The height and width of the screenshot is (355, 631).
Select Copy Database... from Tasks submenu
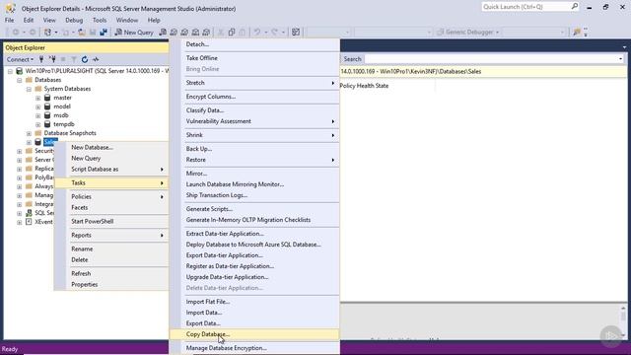(x=254, y=334)
